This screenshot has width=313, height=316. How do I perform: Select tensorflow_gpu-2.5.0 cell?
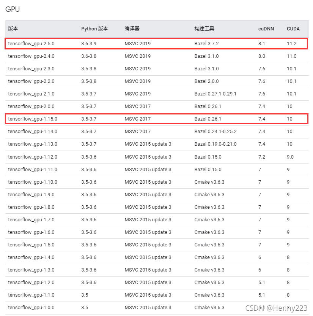point(31,44)
